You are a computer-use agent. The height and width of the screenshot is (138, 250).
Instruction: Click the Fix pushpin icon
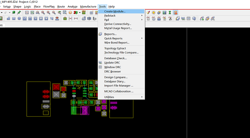click(19, 13)
